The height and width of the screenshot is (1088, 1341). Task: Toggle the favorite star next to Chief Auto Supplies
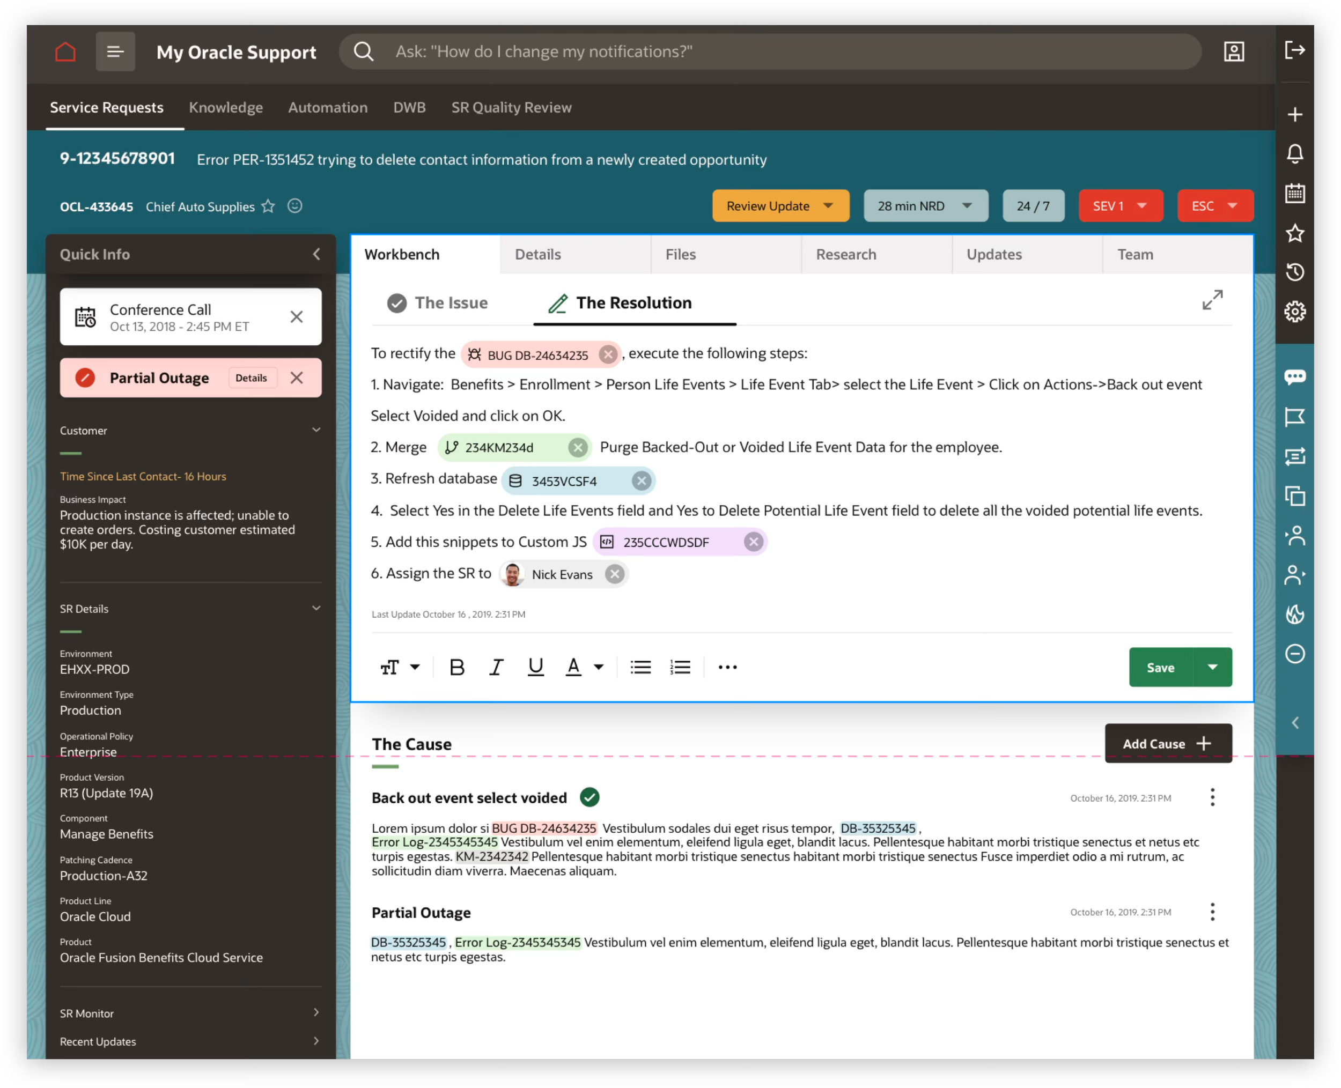[268, 206]
